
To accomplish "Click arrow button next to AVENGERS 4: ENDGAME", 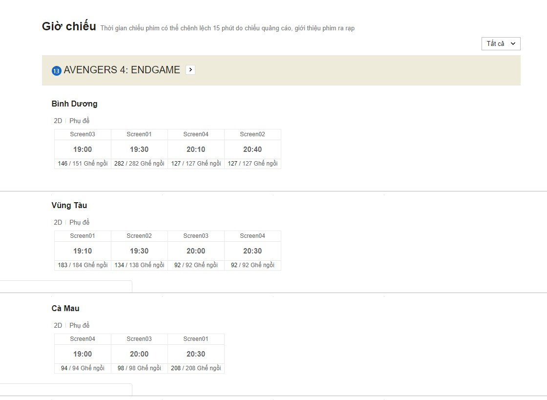I will click(190, 70).
